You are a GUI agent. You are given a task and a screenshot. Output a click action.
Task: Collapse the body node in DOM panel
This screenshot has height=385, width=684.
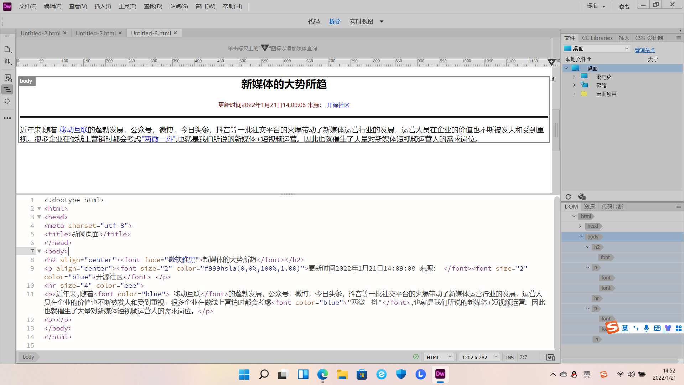pyautogui.click(x=581, y=237)
